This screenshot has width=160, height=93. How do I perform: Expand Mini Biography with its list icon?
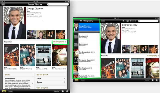click(x=33, y=83)
